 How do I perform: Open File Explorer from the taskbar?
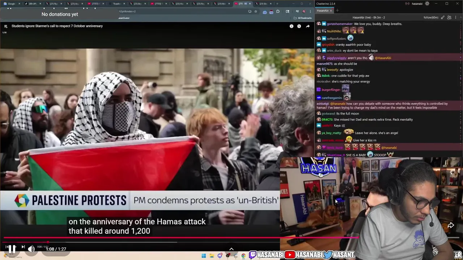point(212,256)
